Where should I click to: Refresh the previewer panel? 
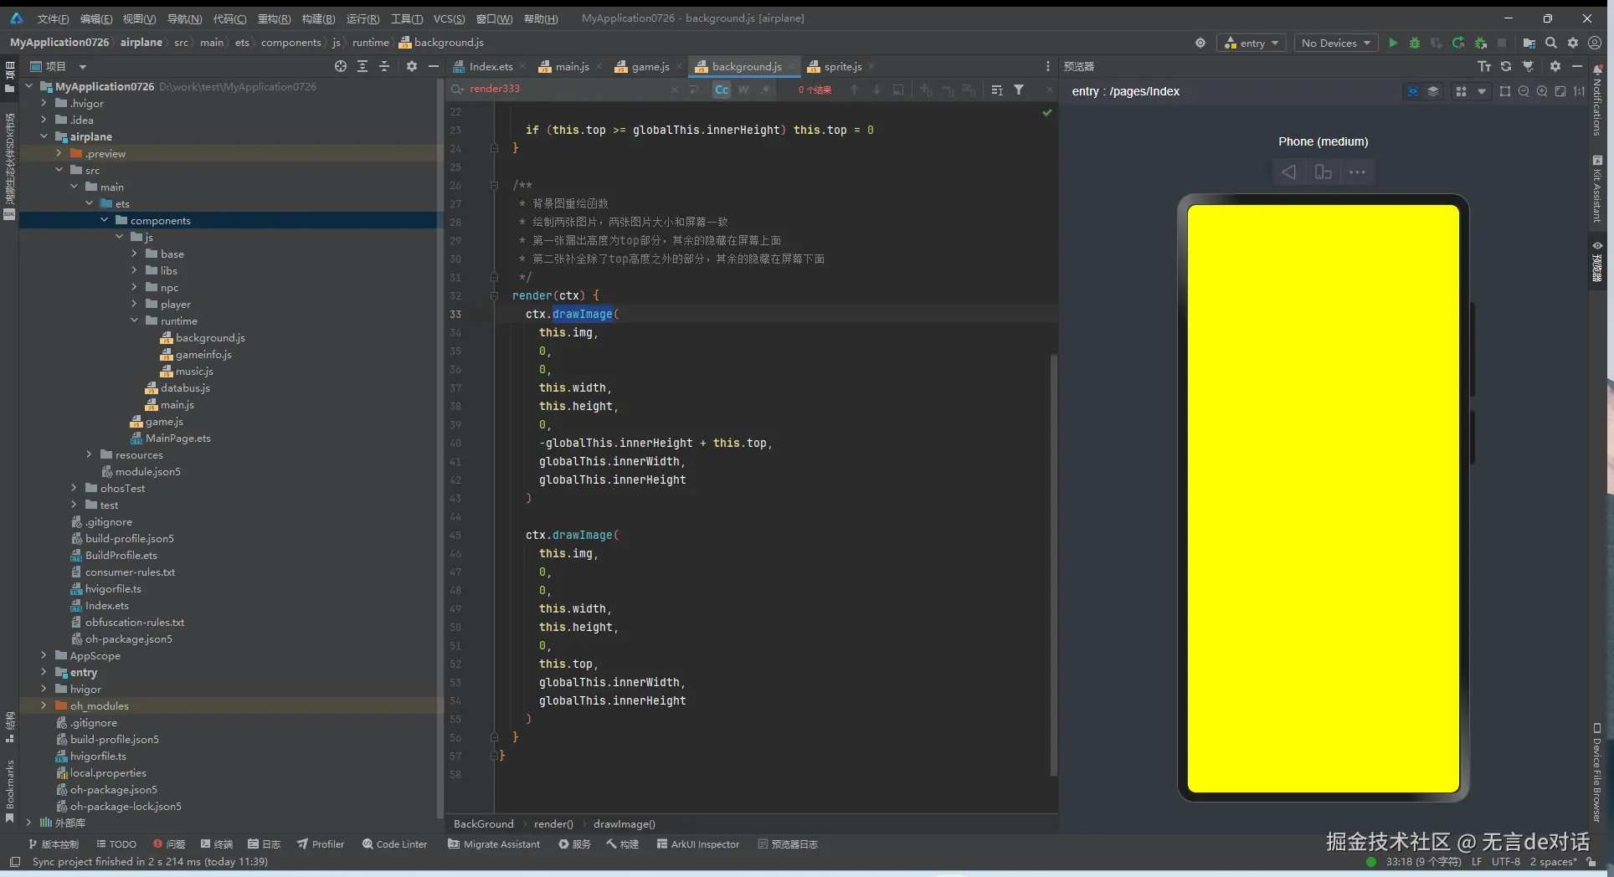click(x=1506, y=66)
